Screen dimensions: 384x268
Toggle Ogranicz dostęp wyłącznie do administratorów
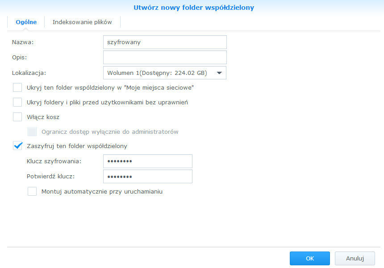tap(32, 132)
